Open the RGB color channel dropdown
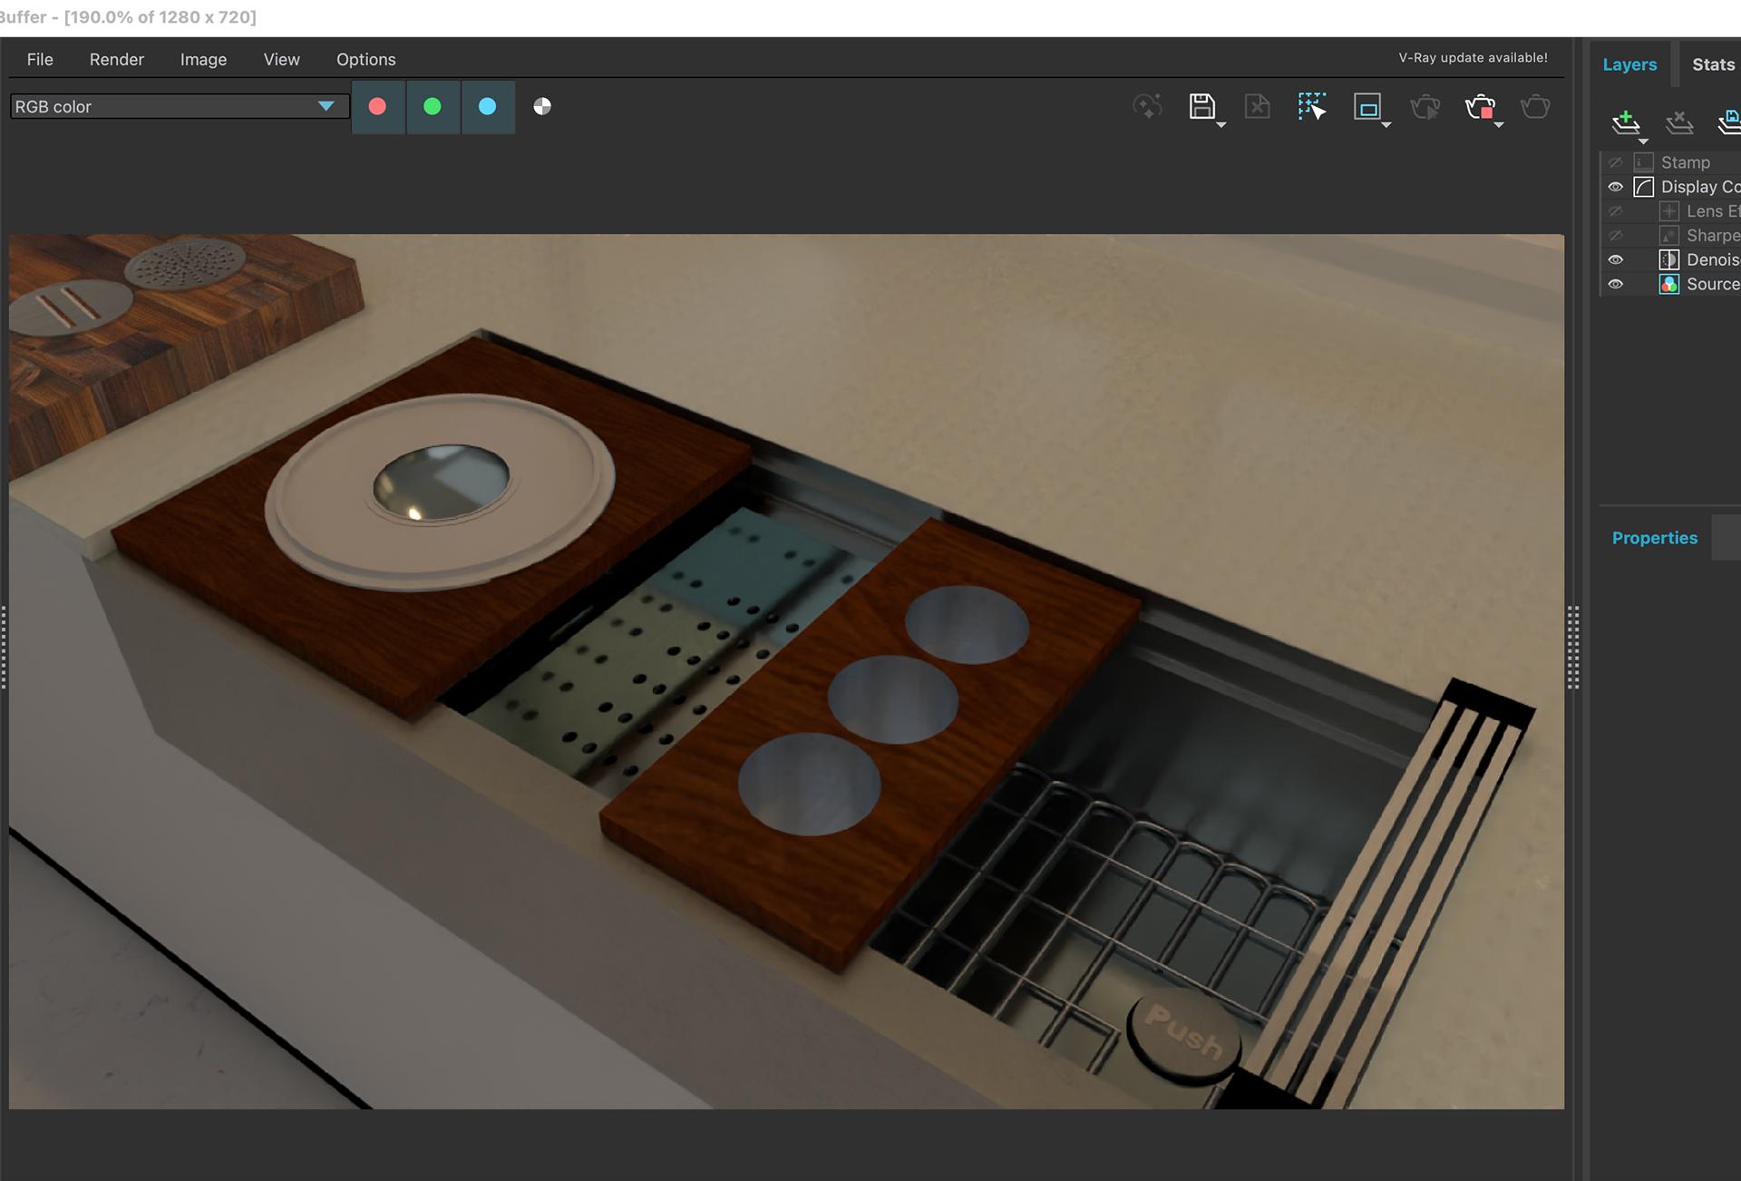Screen dimensions: 1741x1181 (180, 106)
